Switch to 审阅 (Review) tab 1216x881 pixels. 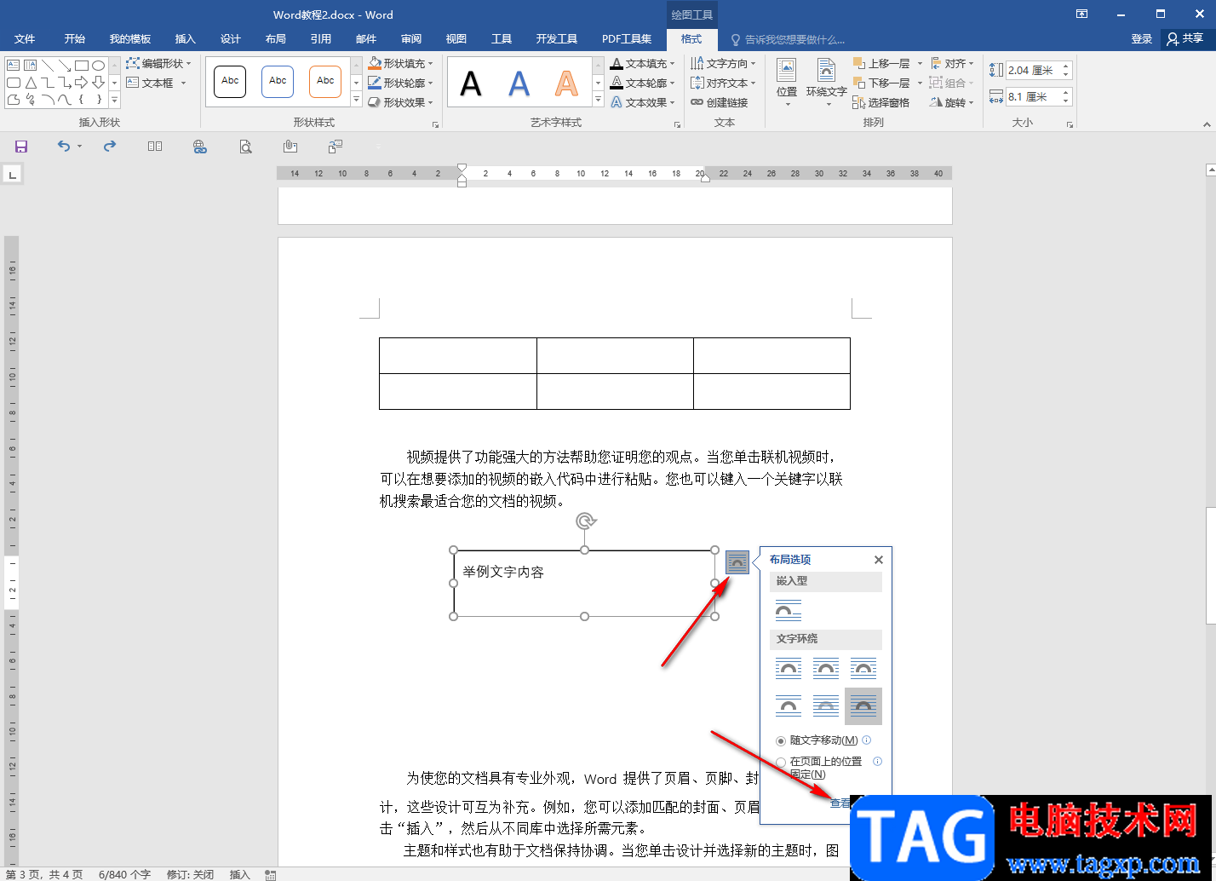[411, 39]
